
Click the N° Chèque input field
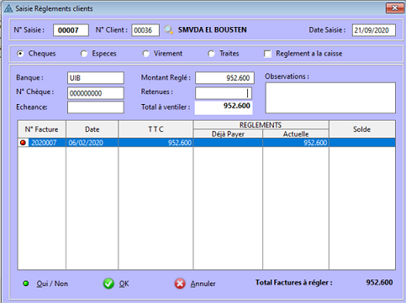[x=96, y=93]
